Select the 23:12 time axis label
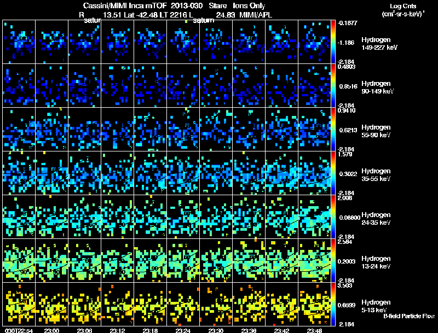Screen dimensions: 438x333 point(117,331)
